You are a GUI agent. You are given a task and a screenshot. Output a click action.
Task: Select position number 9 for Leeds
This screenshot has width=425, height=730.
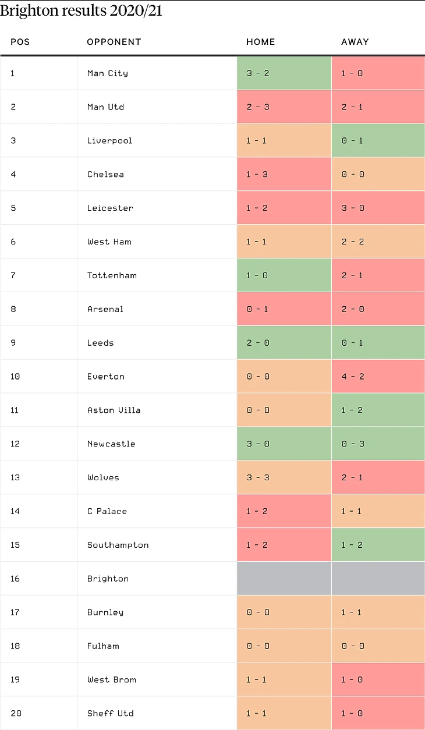click(13, 343)
